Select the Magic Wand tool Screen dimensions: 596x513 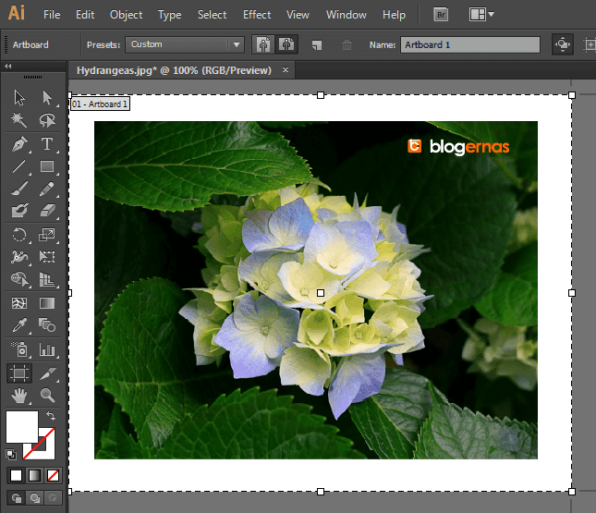(19, 120)
